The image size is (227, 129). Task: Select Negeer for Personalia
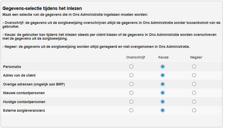point(194,66)
